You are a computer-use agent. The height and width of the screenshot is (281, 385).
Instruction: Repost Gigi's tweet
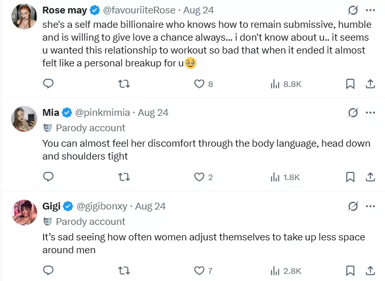click(124, 271)
